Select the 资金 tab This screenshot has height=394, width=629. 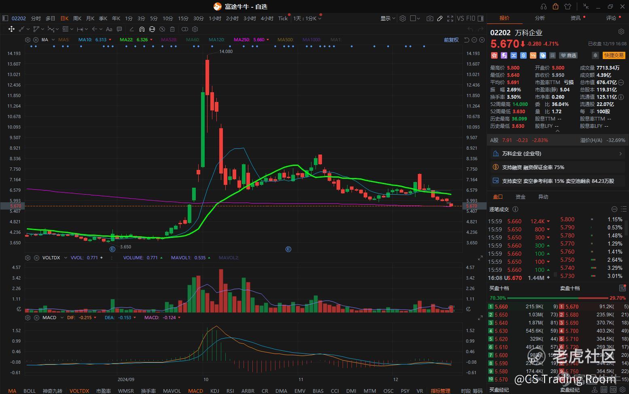tap(520, 197)
